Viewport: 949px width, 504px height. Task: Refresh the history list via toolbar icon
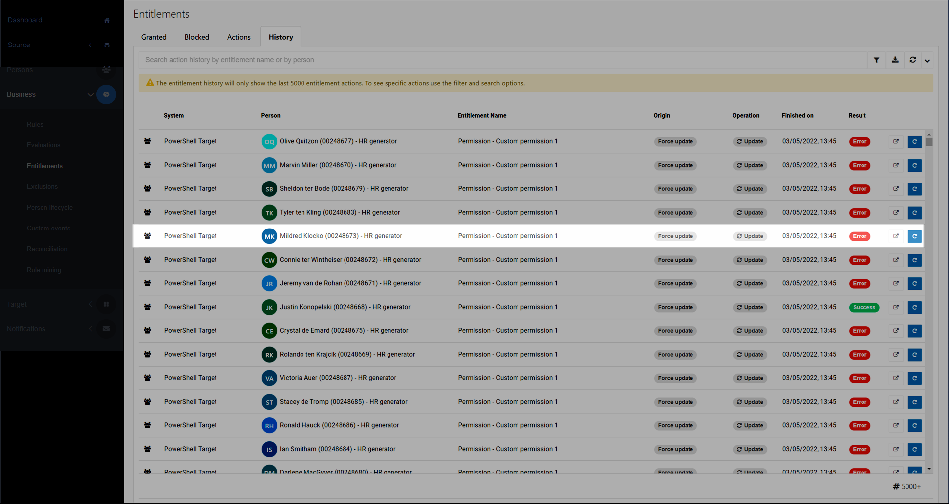(x=913, y=60)
